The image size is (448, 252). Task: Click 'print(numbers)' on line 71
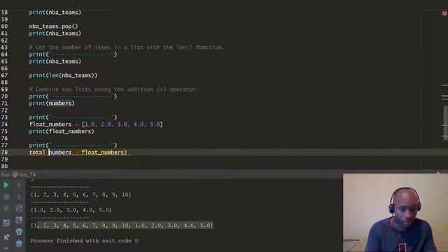click(x=52, y=104)
